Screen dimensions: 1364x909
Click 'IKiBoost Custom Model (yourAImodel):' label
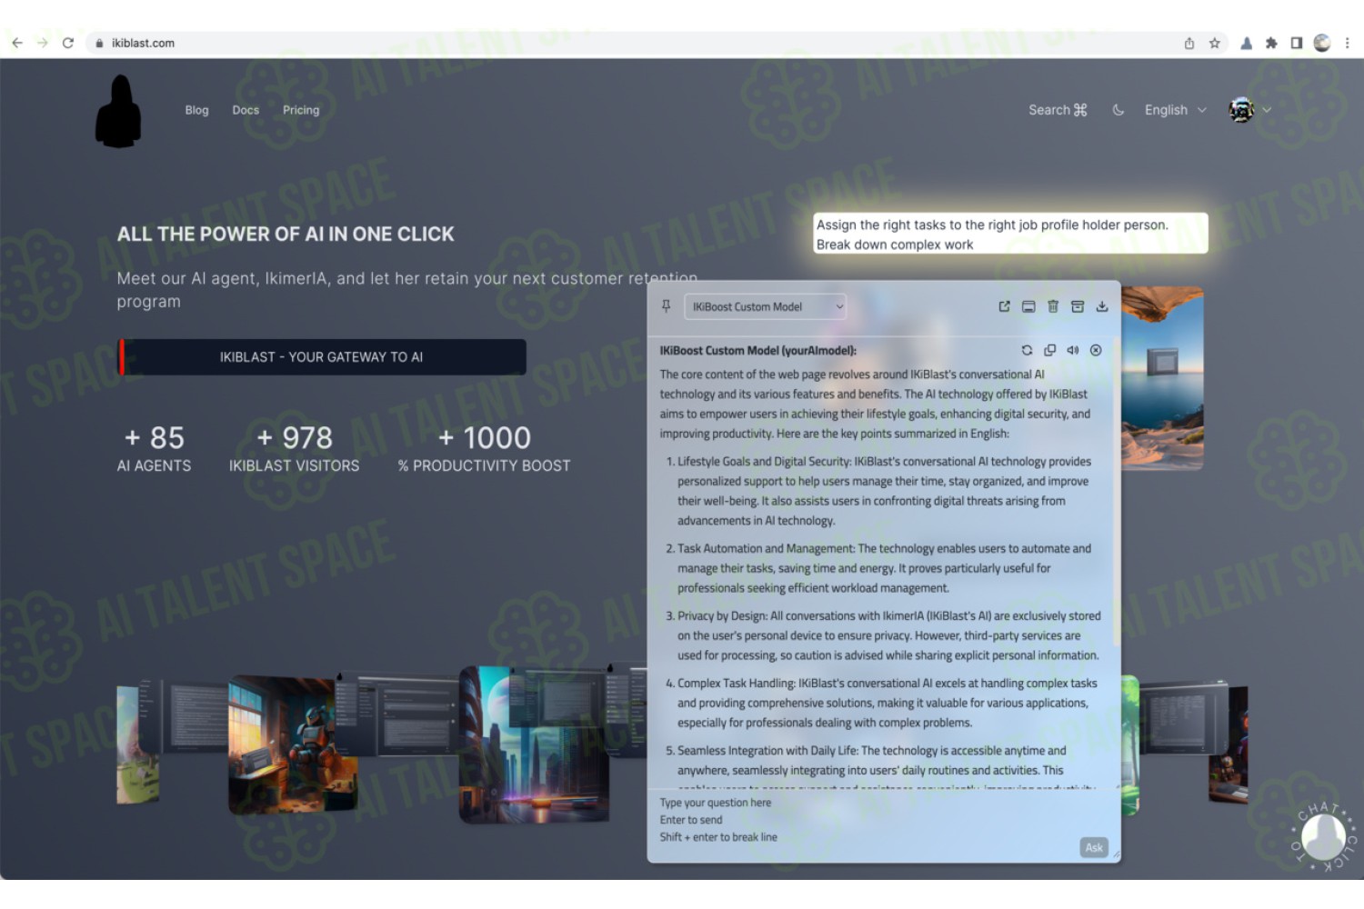(x=757, y=350)
